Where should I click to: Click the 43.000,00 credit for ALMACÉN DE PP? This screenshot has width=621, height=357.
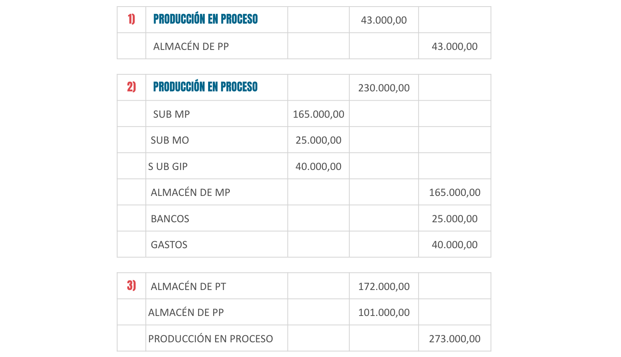click(x=455, y=46)
